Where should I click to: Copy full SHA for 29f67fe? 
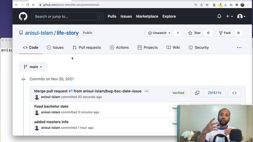(x=197, y=93)
